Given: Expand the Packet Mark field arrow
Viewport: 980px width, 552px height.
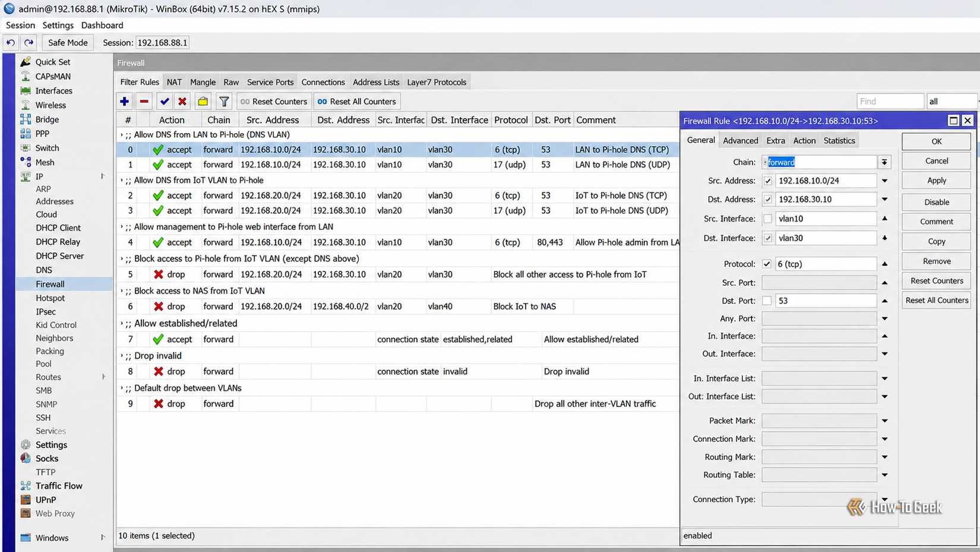Looking at the screenshot, I should (x=884, y=421).
